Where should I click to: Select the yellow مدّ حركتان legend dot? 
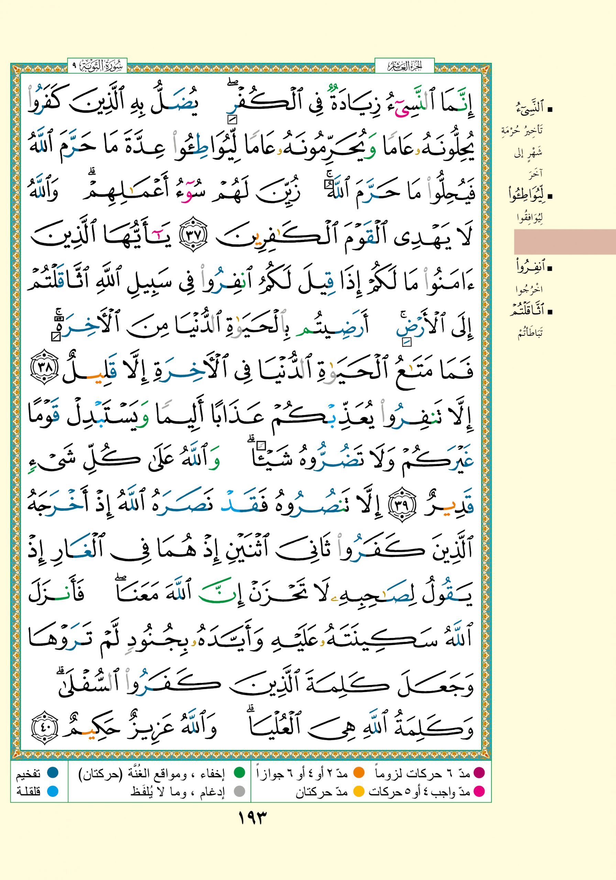(359, 791)
